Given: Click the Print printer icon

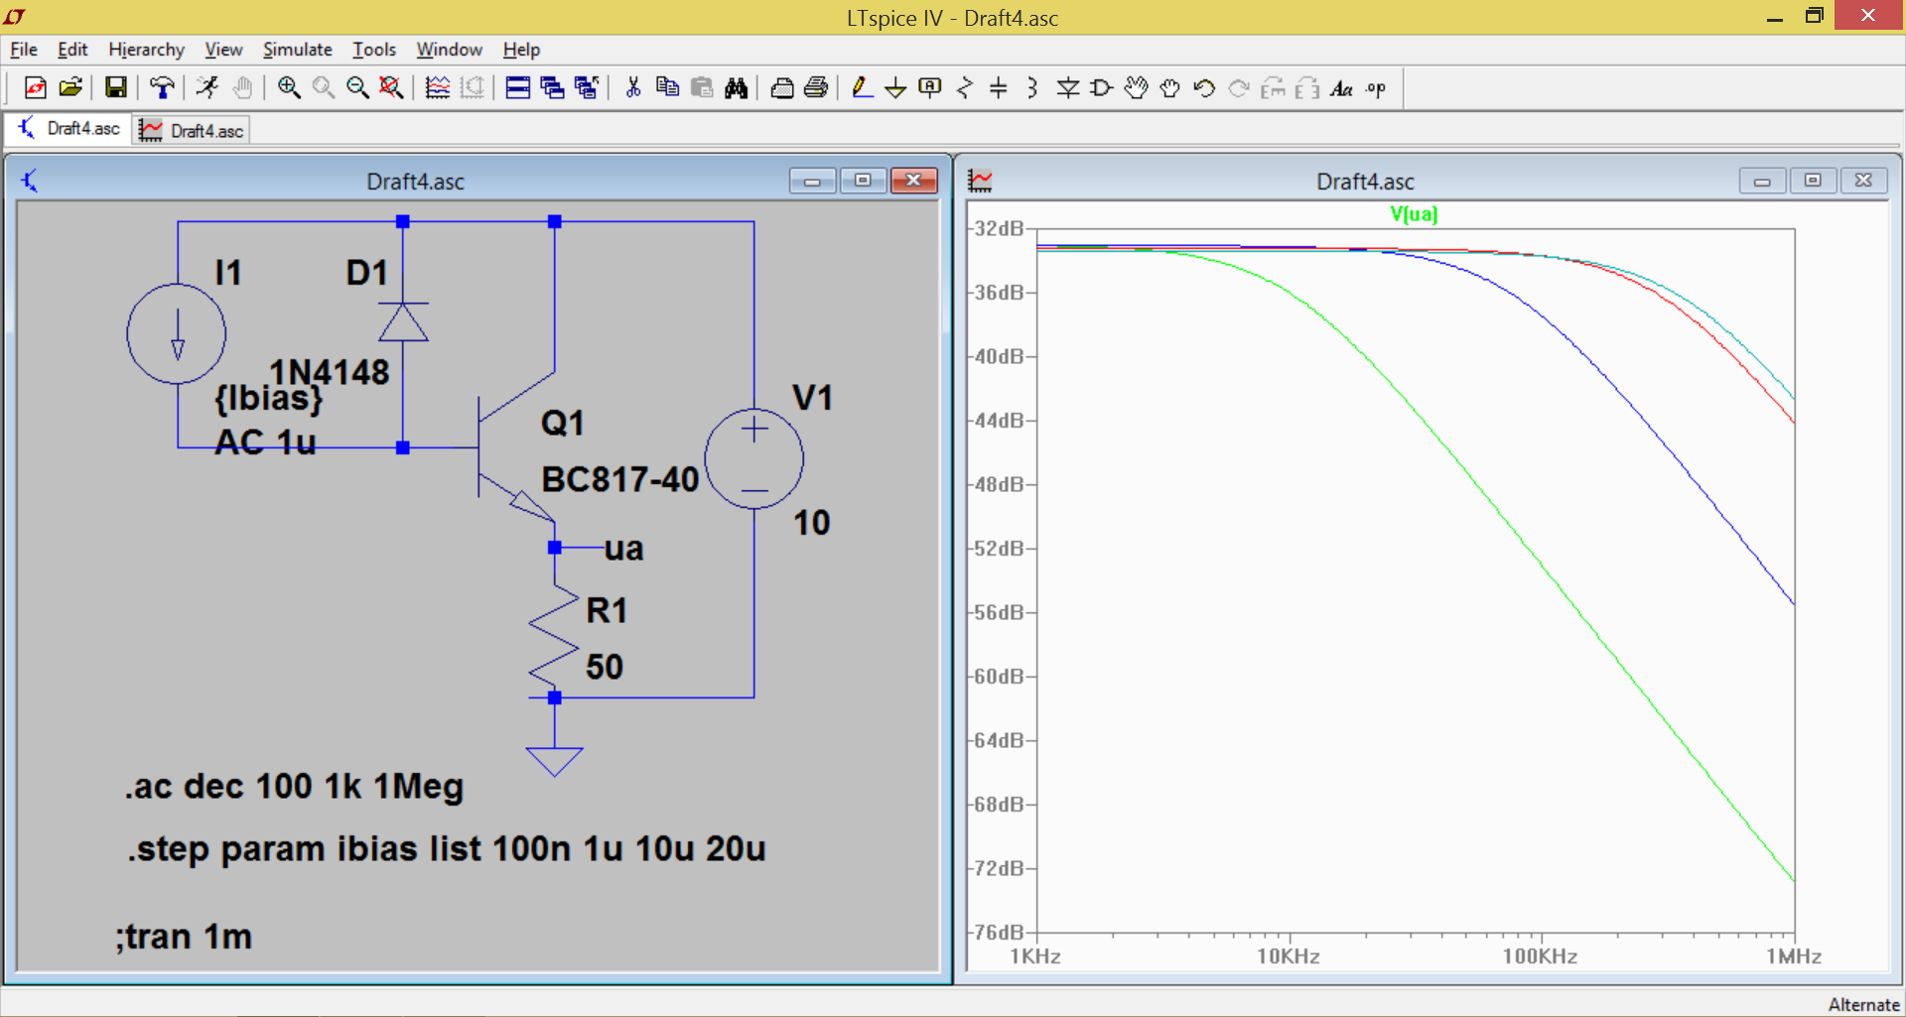Looking at the screenshot, I should click(x=816, y=88).
